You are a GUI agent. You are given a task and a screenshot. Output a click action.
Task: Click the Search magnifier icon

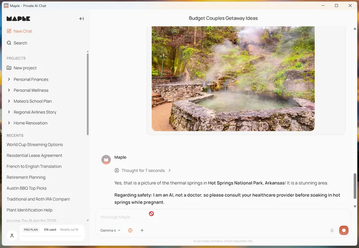9,43
